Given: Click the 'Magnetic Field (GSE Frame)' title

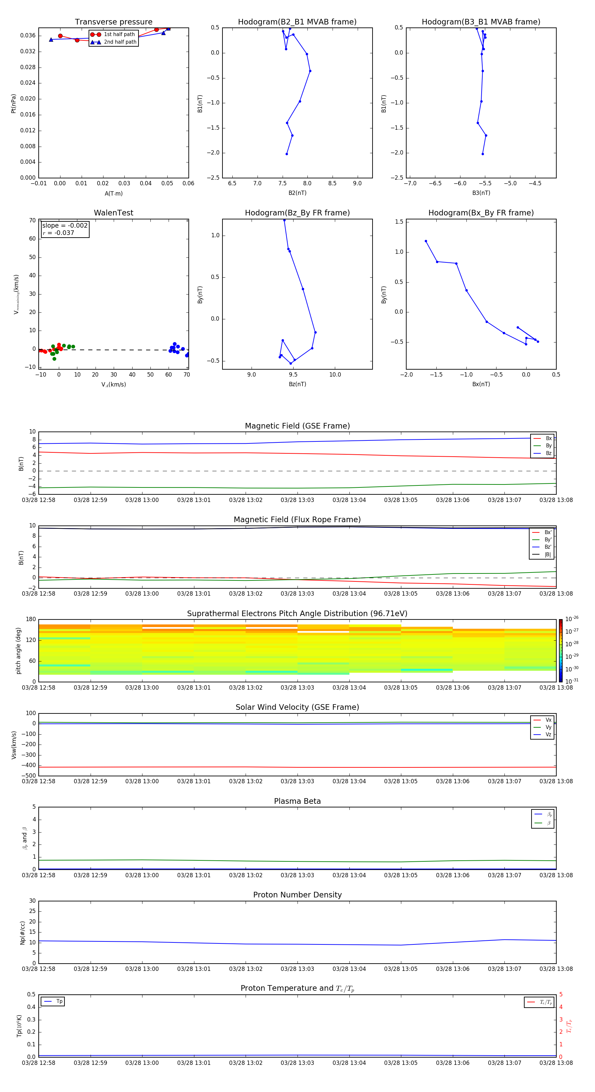Looking at the screenshot, I should pyautogui.click(x=297, y=426).
